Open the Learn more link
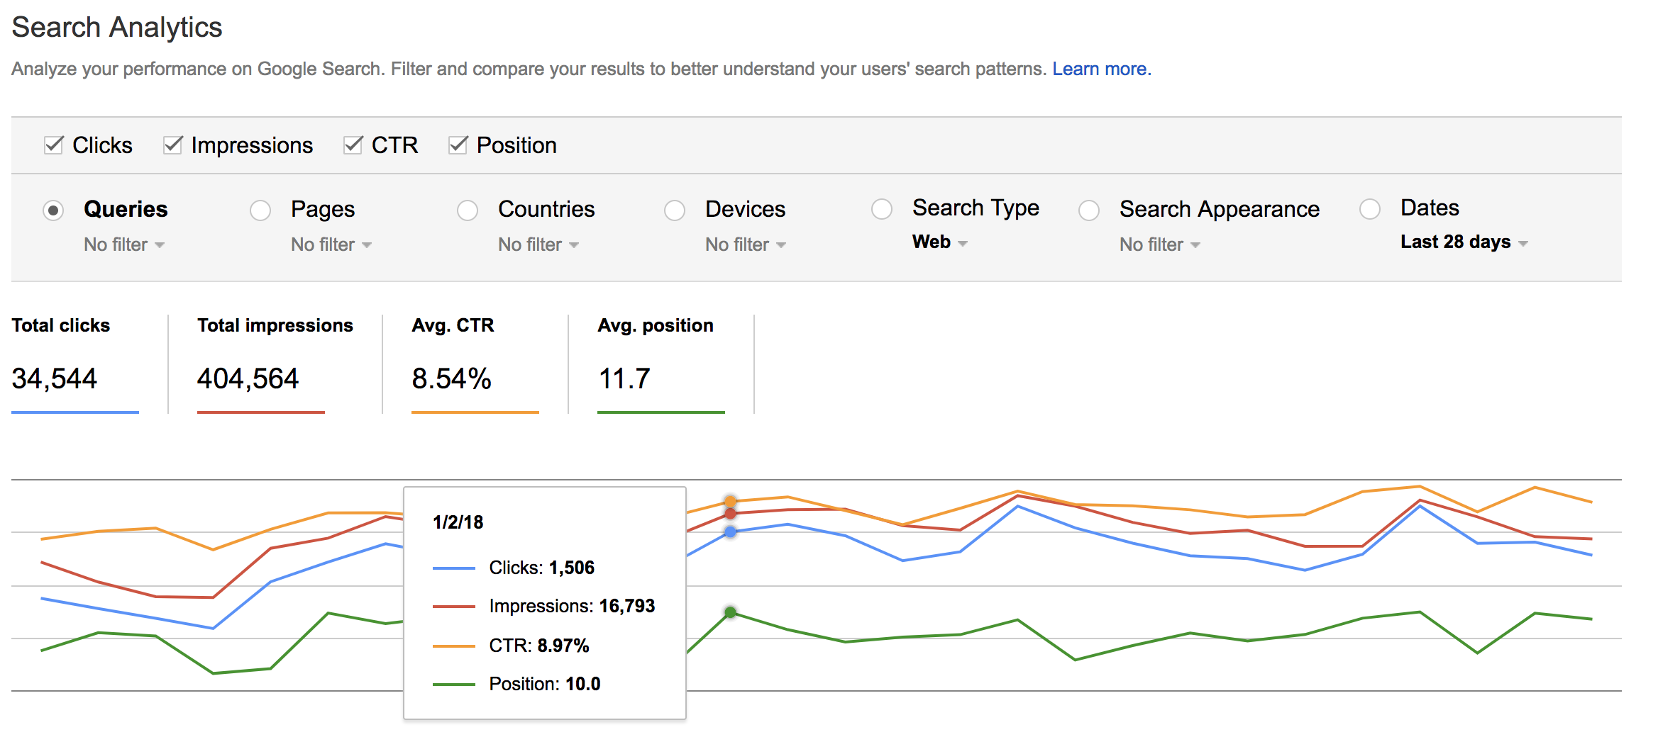This screenshot has width=1680, height=737. pyautogui.click(x=1099, y=69)
